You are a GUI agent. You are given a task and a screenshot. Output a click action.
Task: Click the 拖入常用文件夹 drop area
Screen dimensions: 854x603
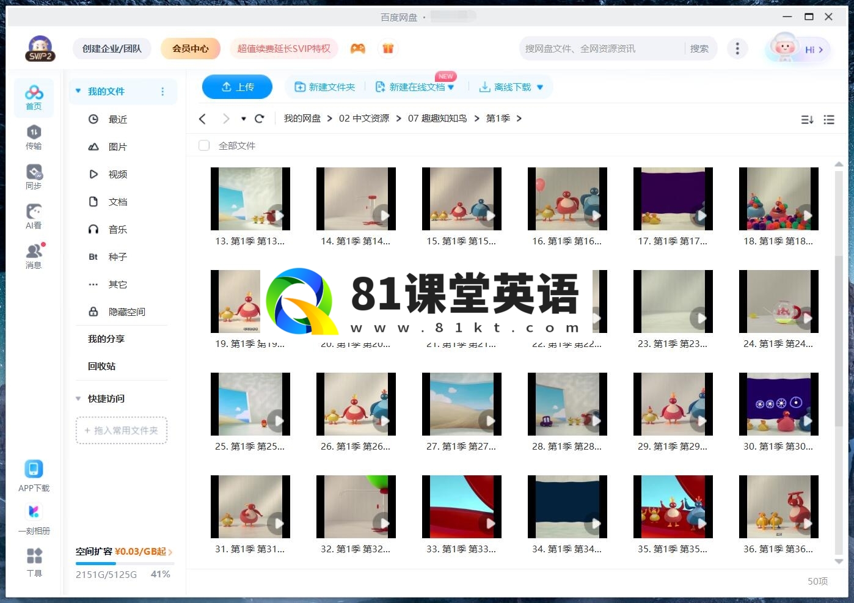tap(122, 431)
